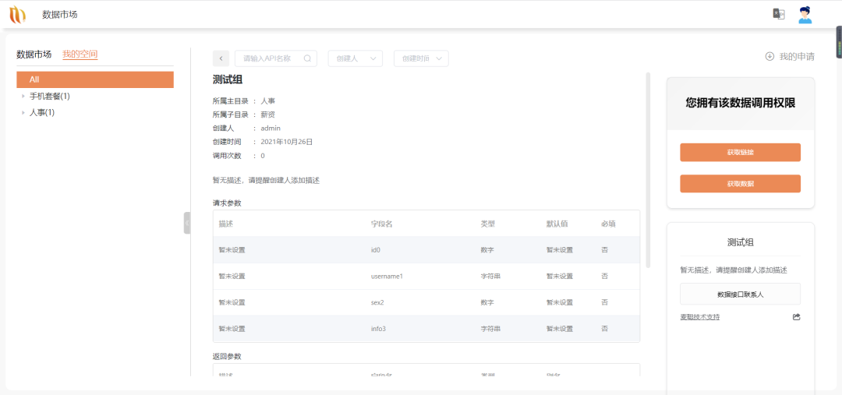Collapse the left sidebar handle
The width and height of the screenshot is (842, 395).
(187, 223)
